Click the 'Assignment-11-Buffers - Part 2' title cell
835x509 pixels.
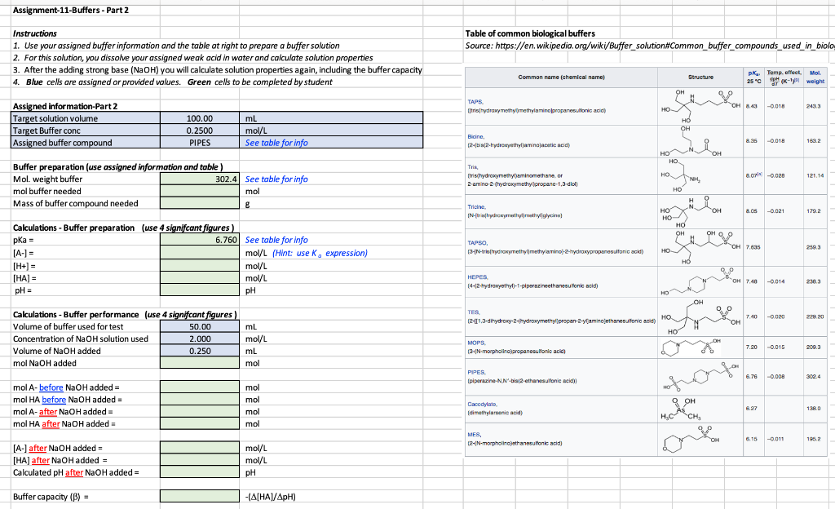pyautogui.click(x=71, y=10)
